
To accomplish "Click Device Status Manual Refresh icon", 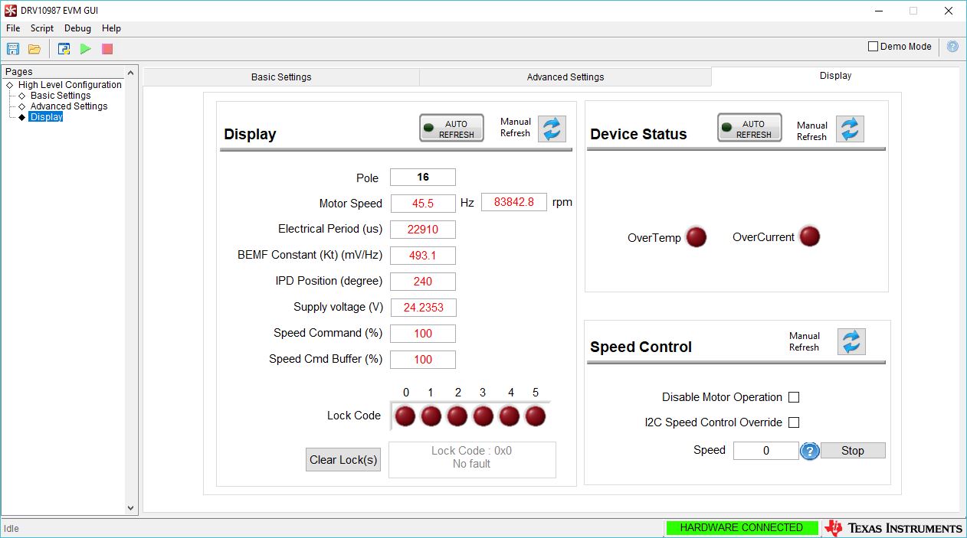I will pos(850,129).
